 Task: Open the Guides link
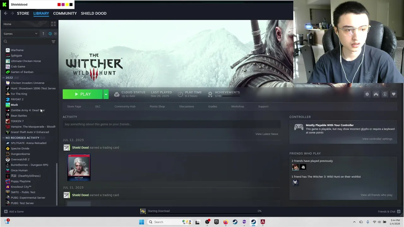[212, 107]
